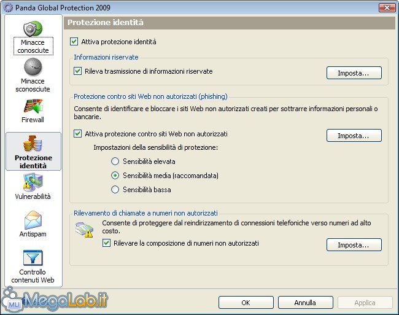
Task: Open Vulnerabilità warning computers icon
Action: [x=33, y=182]
